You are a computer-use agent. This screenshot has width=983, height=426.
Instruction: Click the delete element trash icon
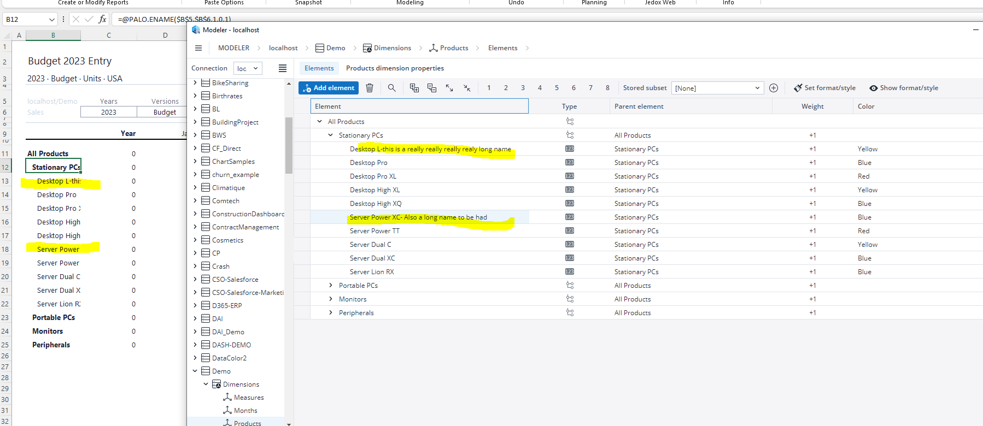370,88
